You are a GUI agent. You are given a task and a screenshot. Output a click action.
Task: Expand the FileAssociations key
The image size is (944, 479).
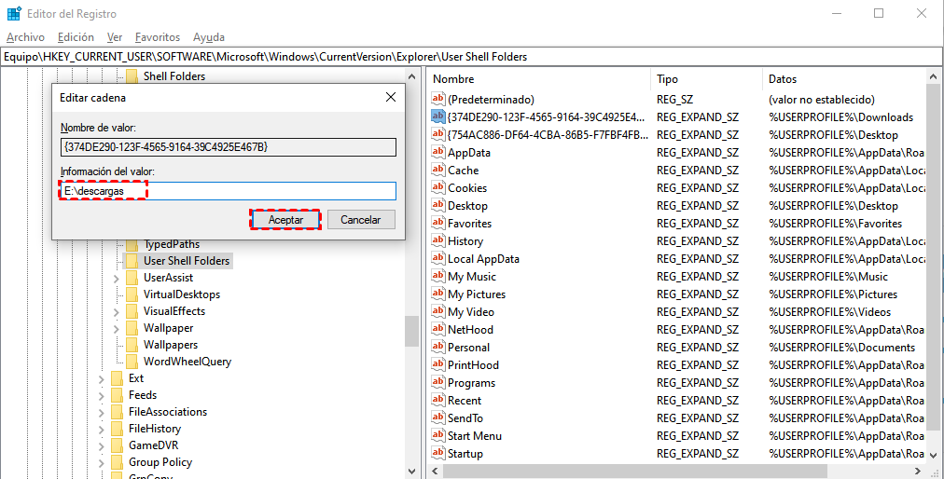pyautogui.click(x=101, y=413)
